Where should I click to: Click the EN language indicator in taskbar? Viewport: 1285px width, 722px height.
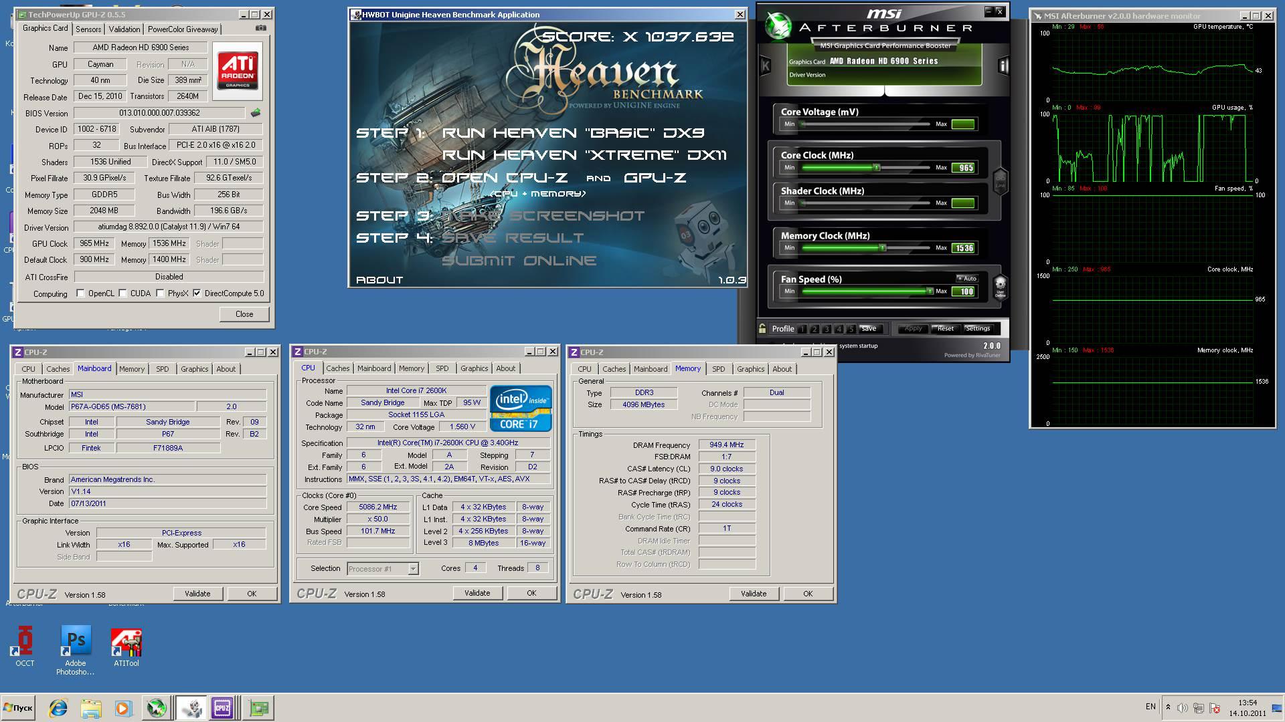1150,707
